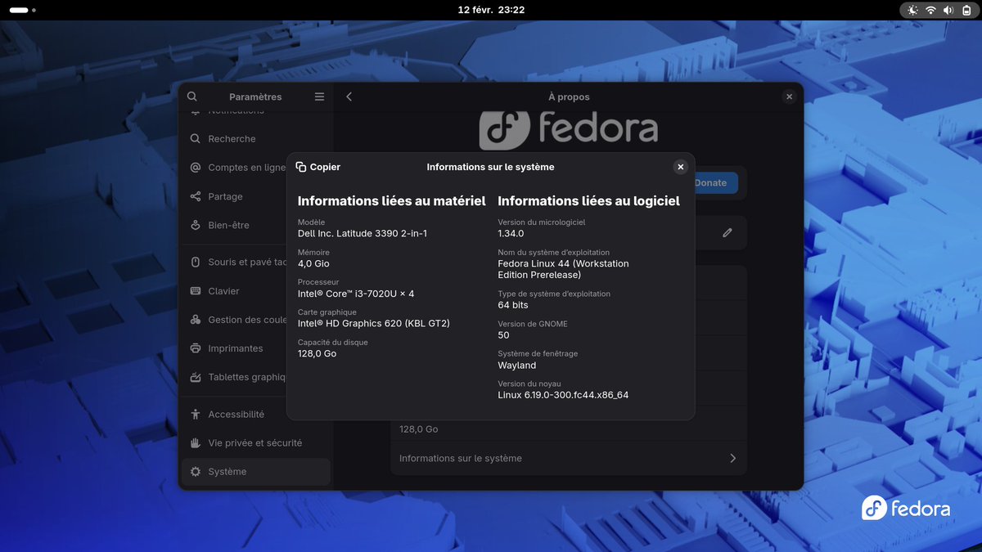Screen dimensions: 982x552
Task: Click the 64 bits value
Action: coord(513,305)
